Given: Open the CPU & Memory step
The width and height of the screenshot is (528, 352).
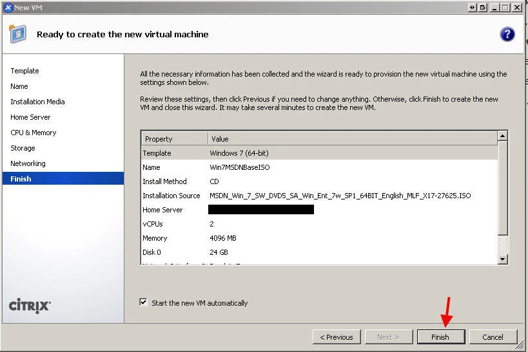Looking at the screenshot, I should [x=34, y=133].
